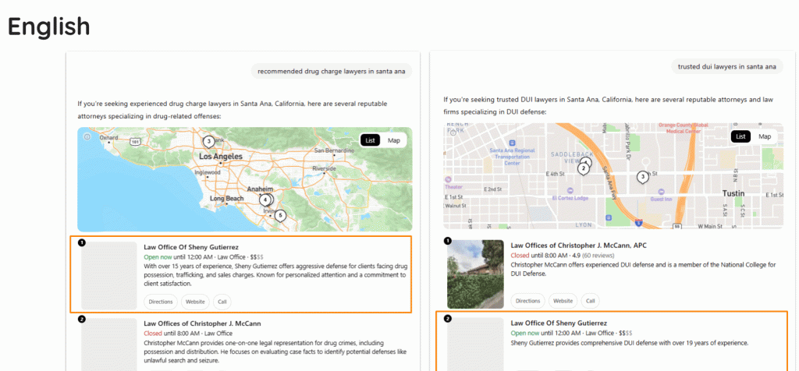Choose Map on the Santa Ana street map
Screen dimensions: 799x371
(x=765, y=136)
